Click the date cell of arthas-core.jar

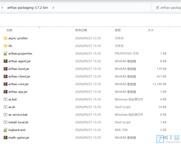pos(88,84)
